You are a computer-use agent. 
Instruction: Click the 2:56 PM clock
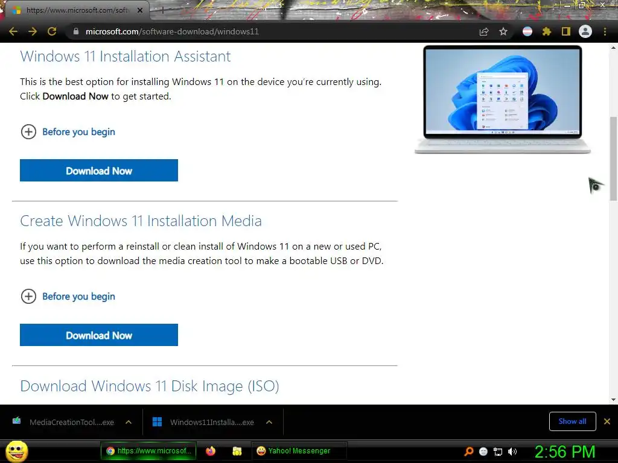(565, 452)
